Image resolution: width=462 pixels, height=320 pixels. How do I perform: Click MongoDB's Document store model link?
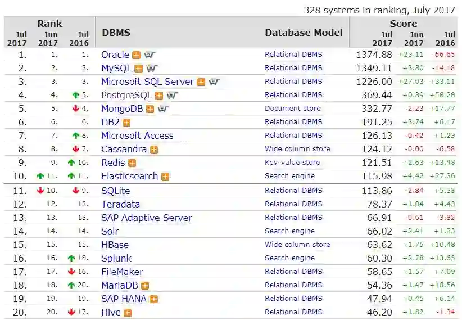[x=293, y=109]
